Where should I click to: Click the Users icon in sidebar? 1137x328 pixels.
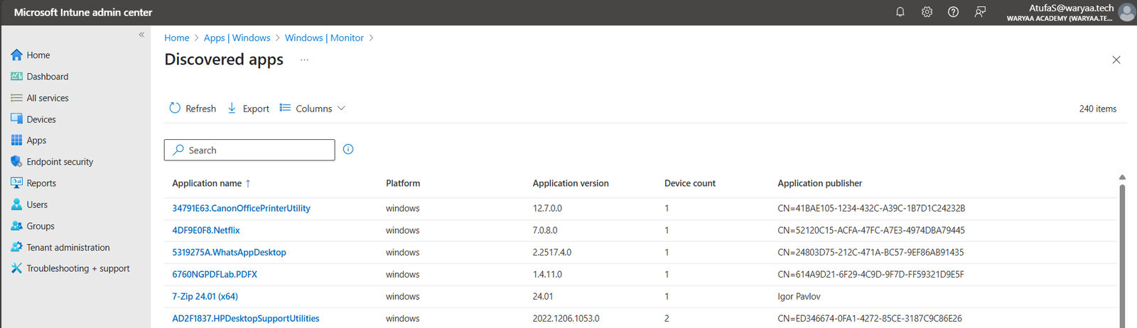(x=16, y=204)
